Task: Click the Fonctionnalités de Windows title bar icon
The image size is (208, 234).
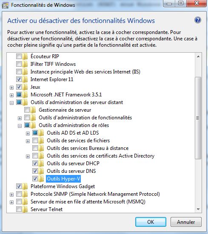Action: tap(5, 6)
